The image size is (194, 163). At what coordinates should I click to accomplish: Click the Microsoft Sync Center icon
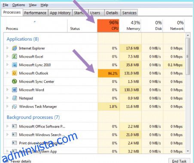(15, 81)
